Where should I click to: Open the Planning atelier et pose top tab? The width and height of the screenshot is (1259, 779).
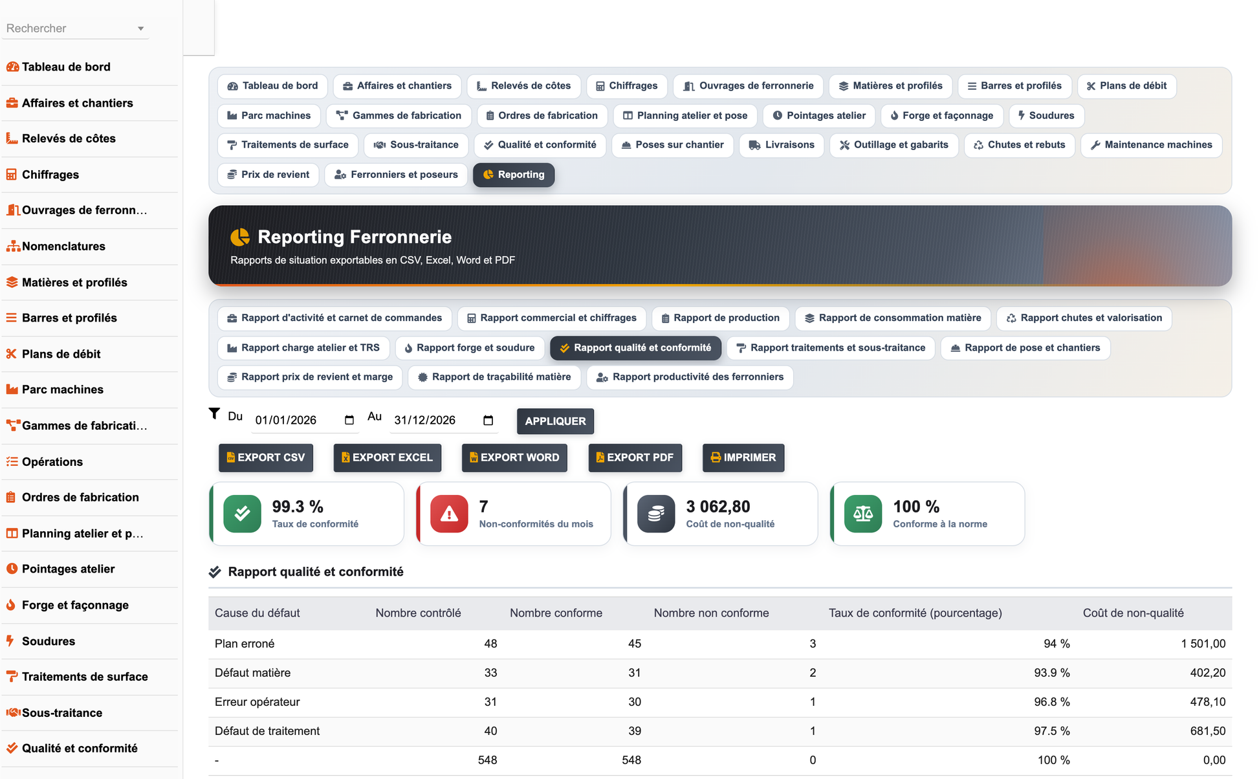click(685, 116)
